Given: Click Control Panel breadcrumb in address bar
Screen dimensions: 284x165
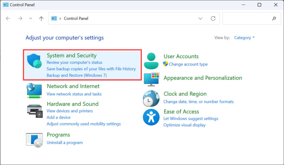Looking at the screenshot, I should click(76, 19).
